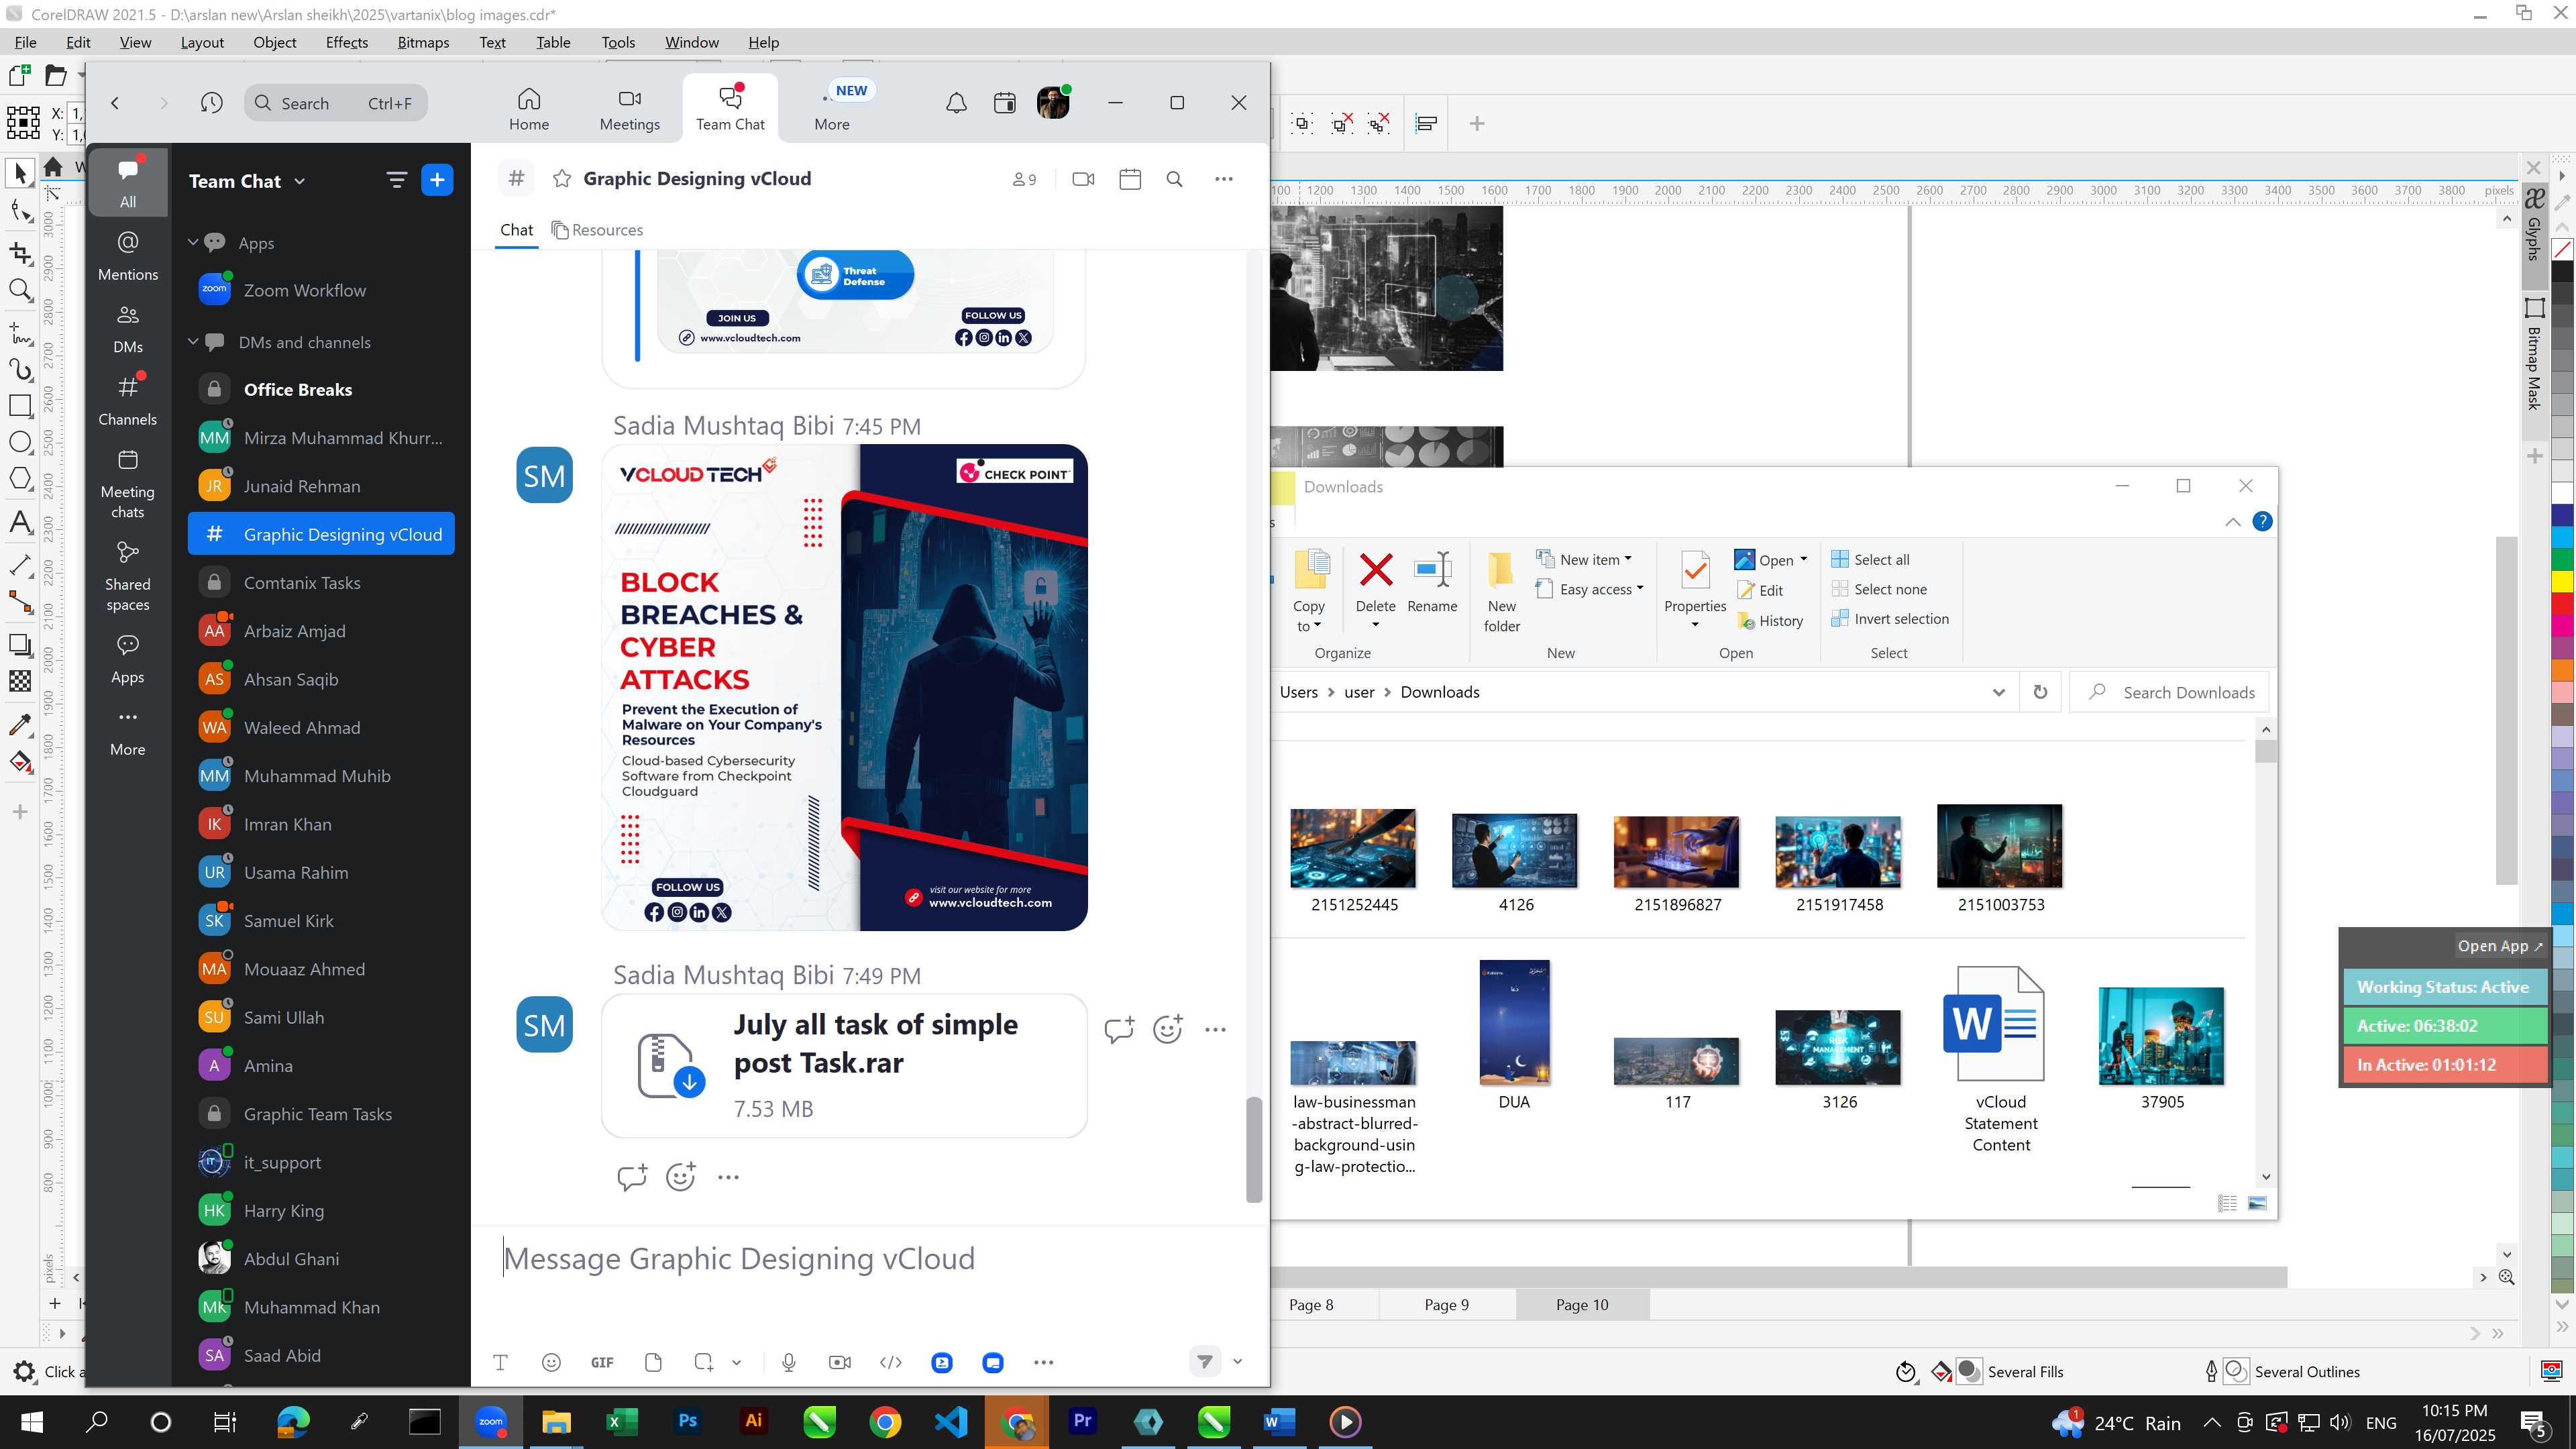Switch to Page 9 in CorelDRAW

(x=1446, y=1304)
